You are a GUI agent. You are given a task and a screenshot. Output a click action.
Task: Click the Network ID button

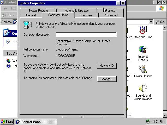coord(107,66)
